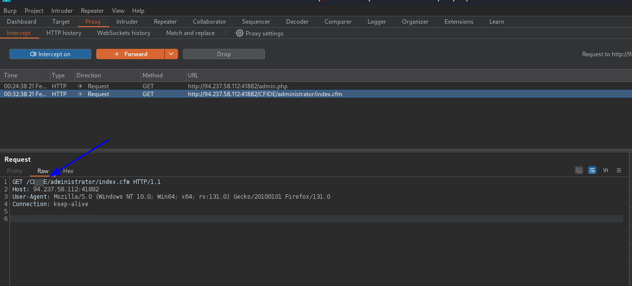The height and width of the screenshot is (286, 632).
Task: Open Proxy settings gear icon
Action: click(240, 33)
